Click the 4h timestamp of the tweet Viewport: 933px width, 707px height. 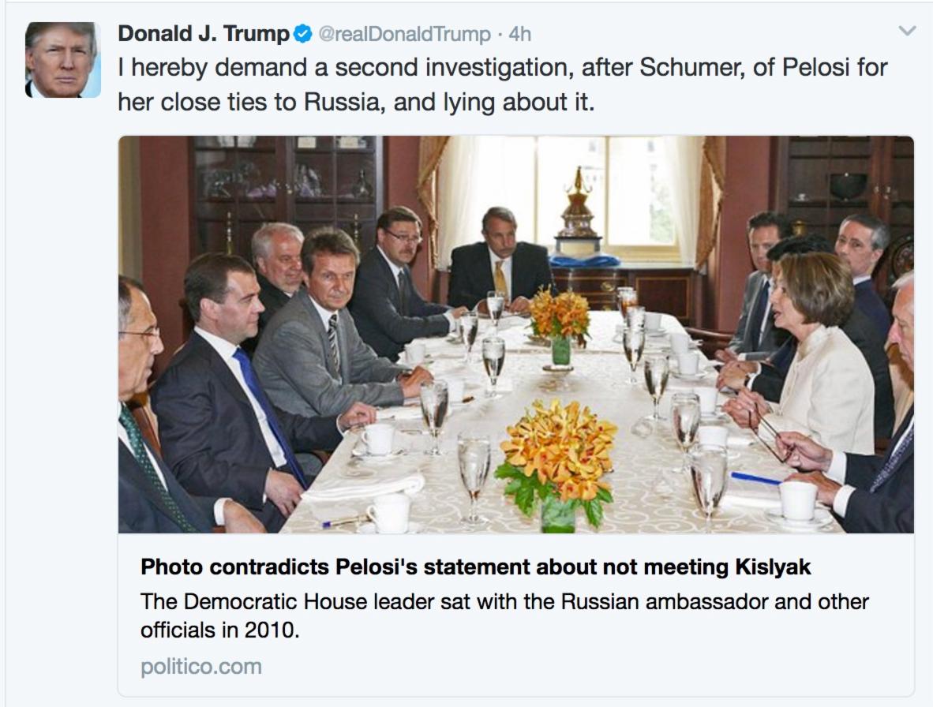point(520,34)
